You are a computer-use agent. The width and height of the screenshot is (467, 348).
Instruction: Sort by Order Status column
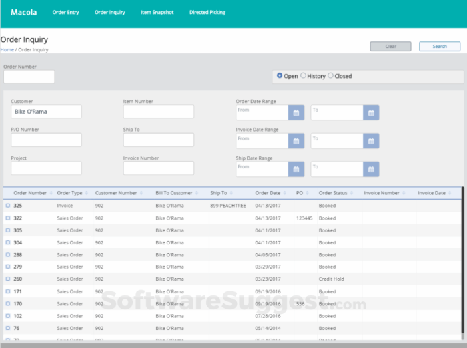coord(336,193)
